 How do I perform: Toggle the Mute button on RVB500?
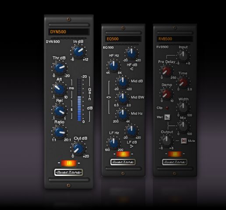click(184, 141)
